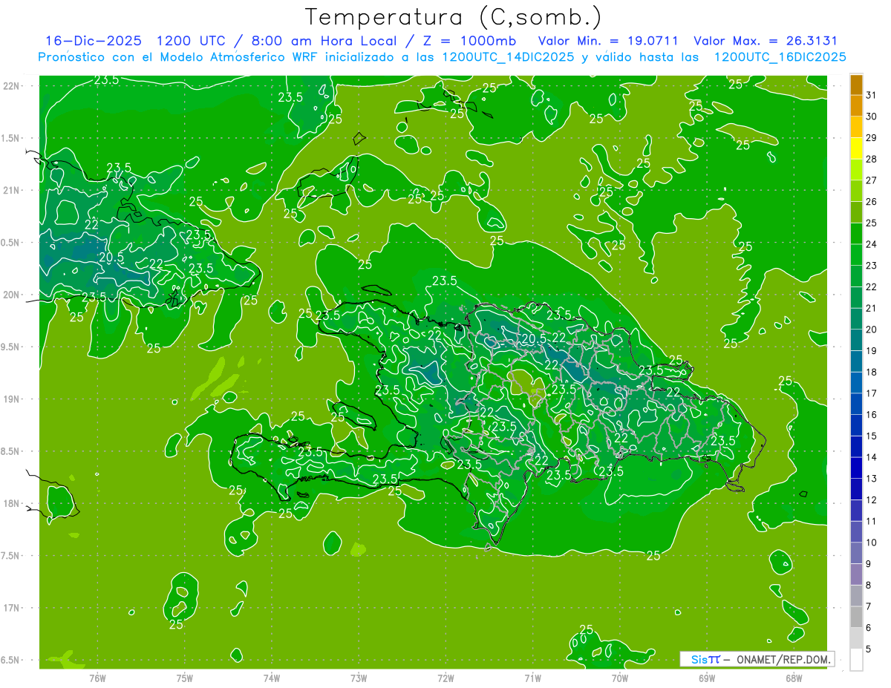
Task: Click the 69W longitude axis label
Action: click(x=707, y=678)
